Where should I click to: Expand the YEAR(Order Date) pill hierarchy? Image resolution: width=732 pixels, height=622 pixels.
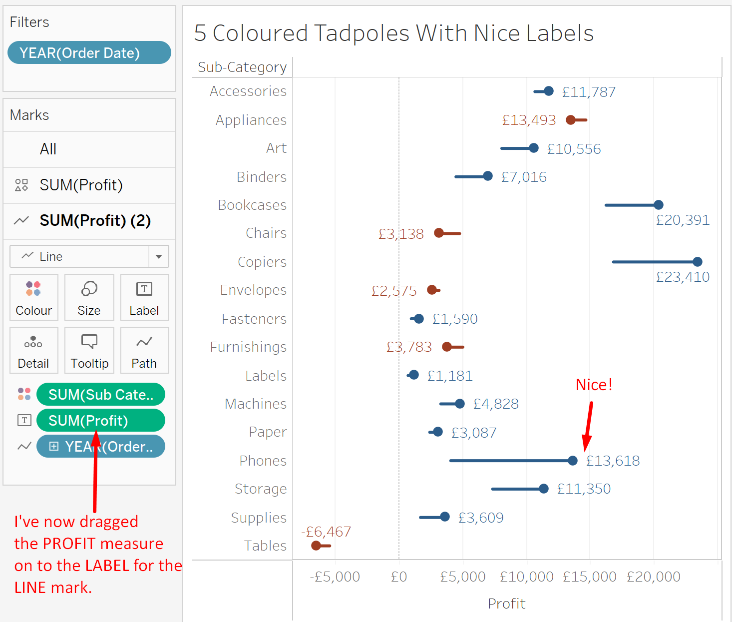coord(55,446)
